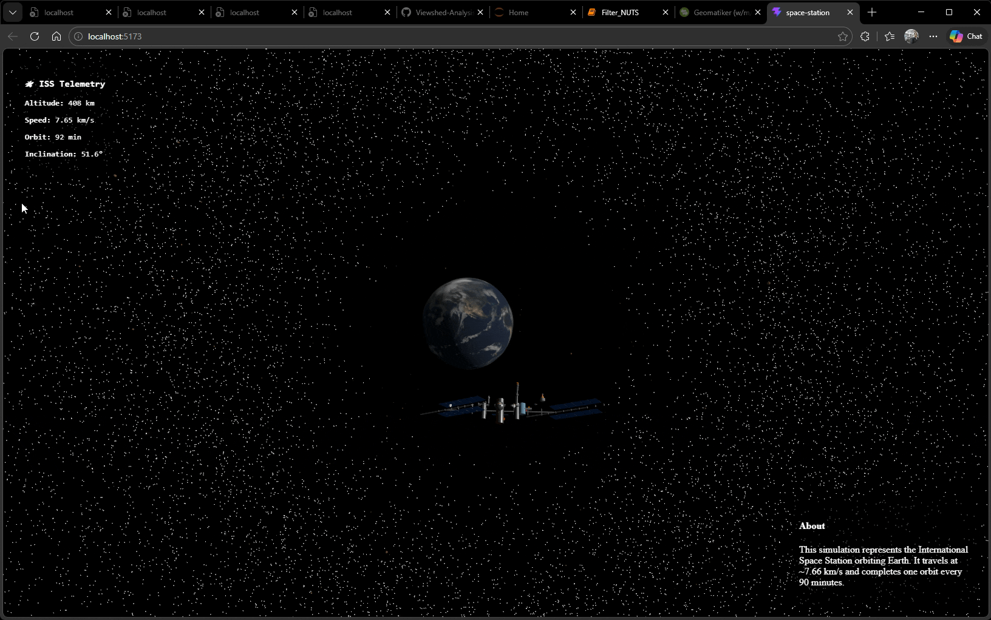Go back to the previous page
This screenshot has width=991, height=620.
[x=13, y=36]
